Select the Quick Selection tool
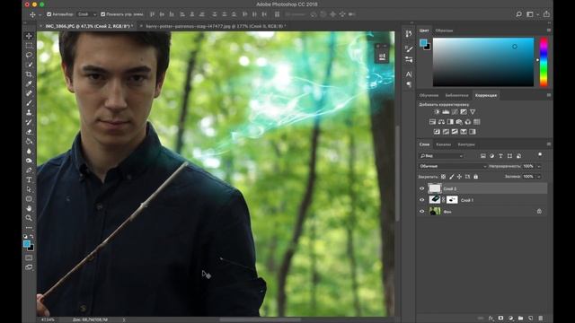 29,65
